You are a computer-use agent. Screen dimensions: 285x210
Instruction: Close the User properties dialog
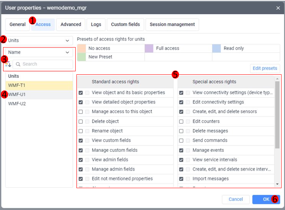coord(278,8)
